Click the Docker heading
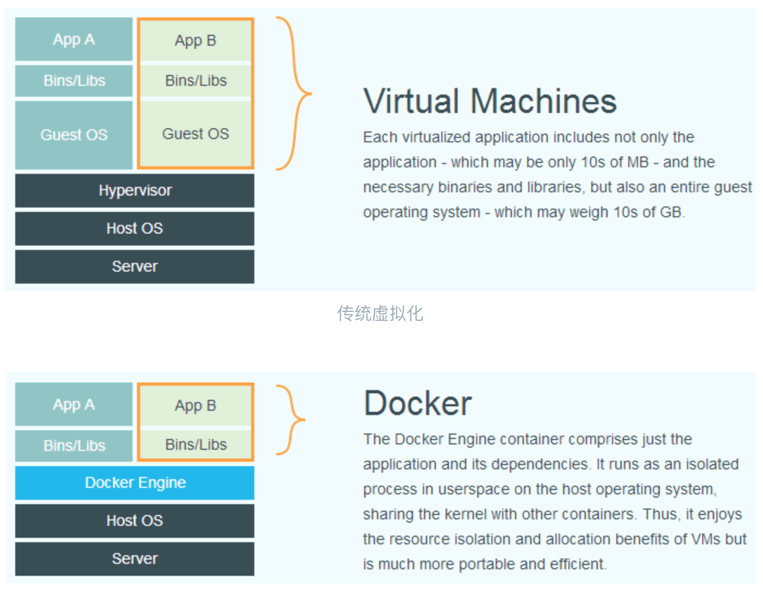This screenshot has width=763, height=590. [x=417, y=404]
